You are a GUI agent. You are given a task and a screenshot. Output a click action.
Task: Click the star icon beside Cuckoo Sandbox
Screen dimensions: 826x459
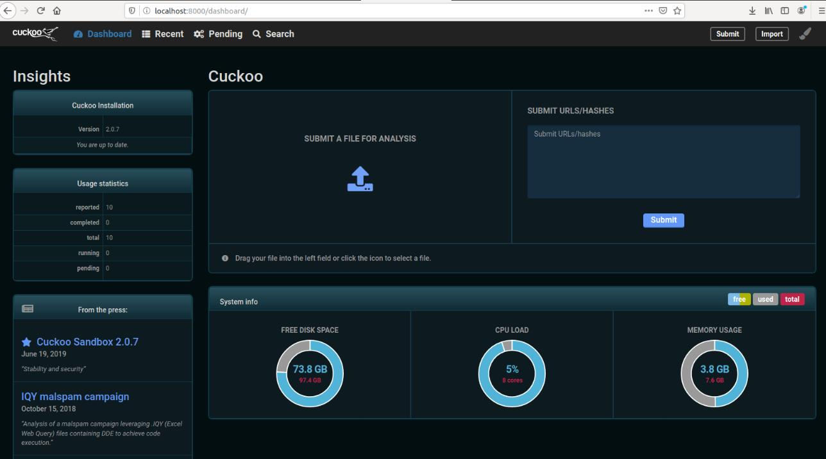pos(26,342)
